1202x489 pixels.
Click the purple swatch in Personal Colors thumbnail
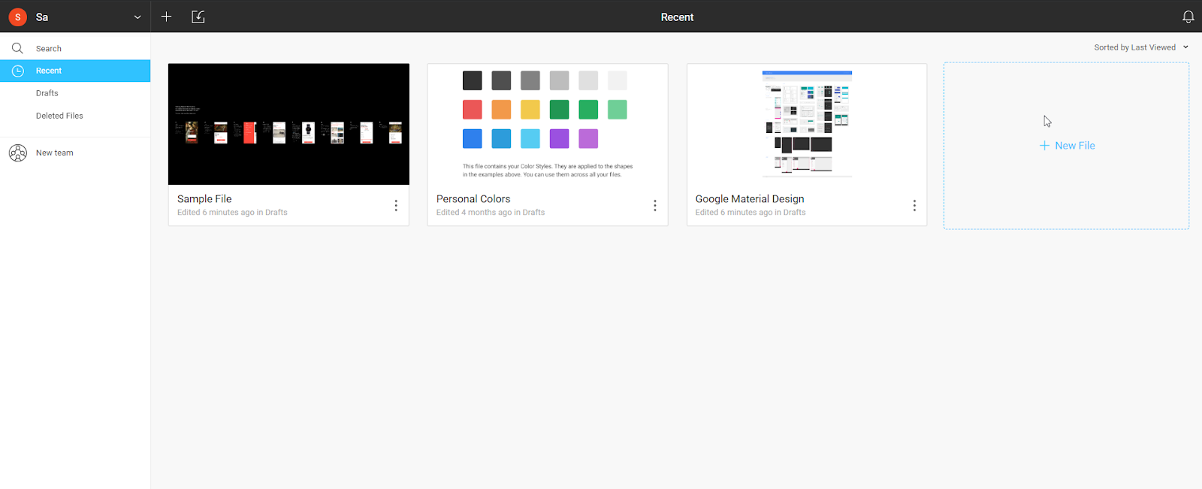(560, 139)
